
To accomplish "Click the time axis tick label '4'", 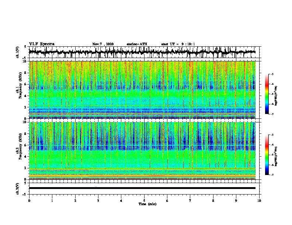I will tap(121, 201).
